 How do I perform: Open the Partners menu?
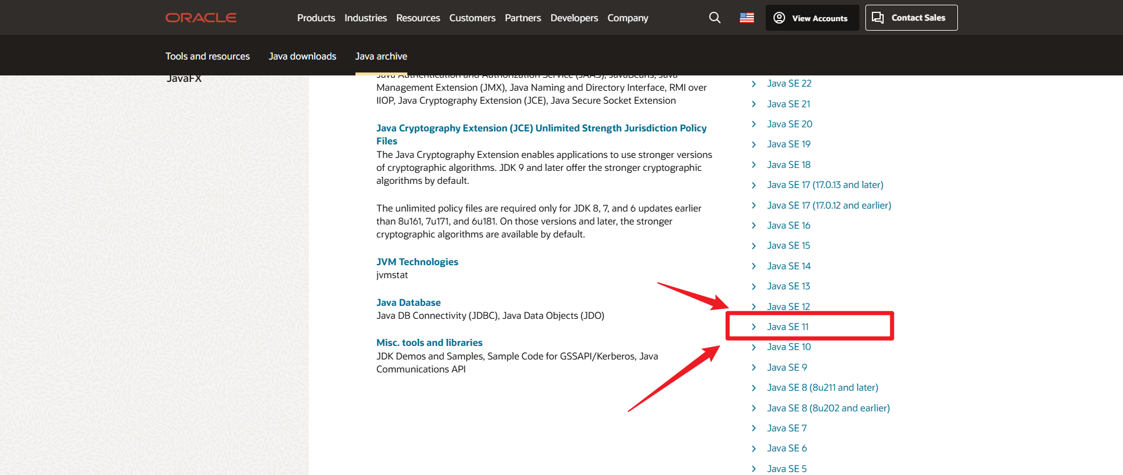tap(523, 18)
